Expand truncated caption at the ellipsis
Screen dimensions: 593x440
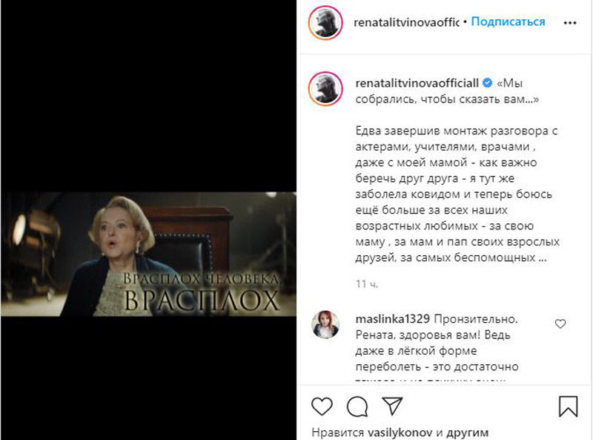click(x=543, y=259)
